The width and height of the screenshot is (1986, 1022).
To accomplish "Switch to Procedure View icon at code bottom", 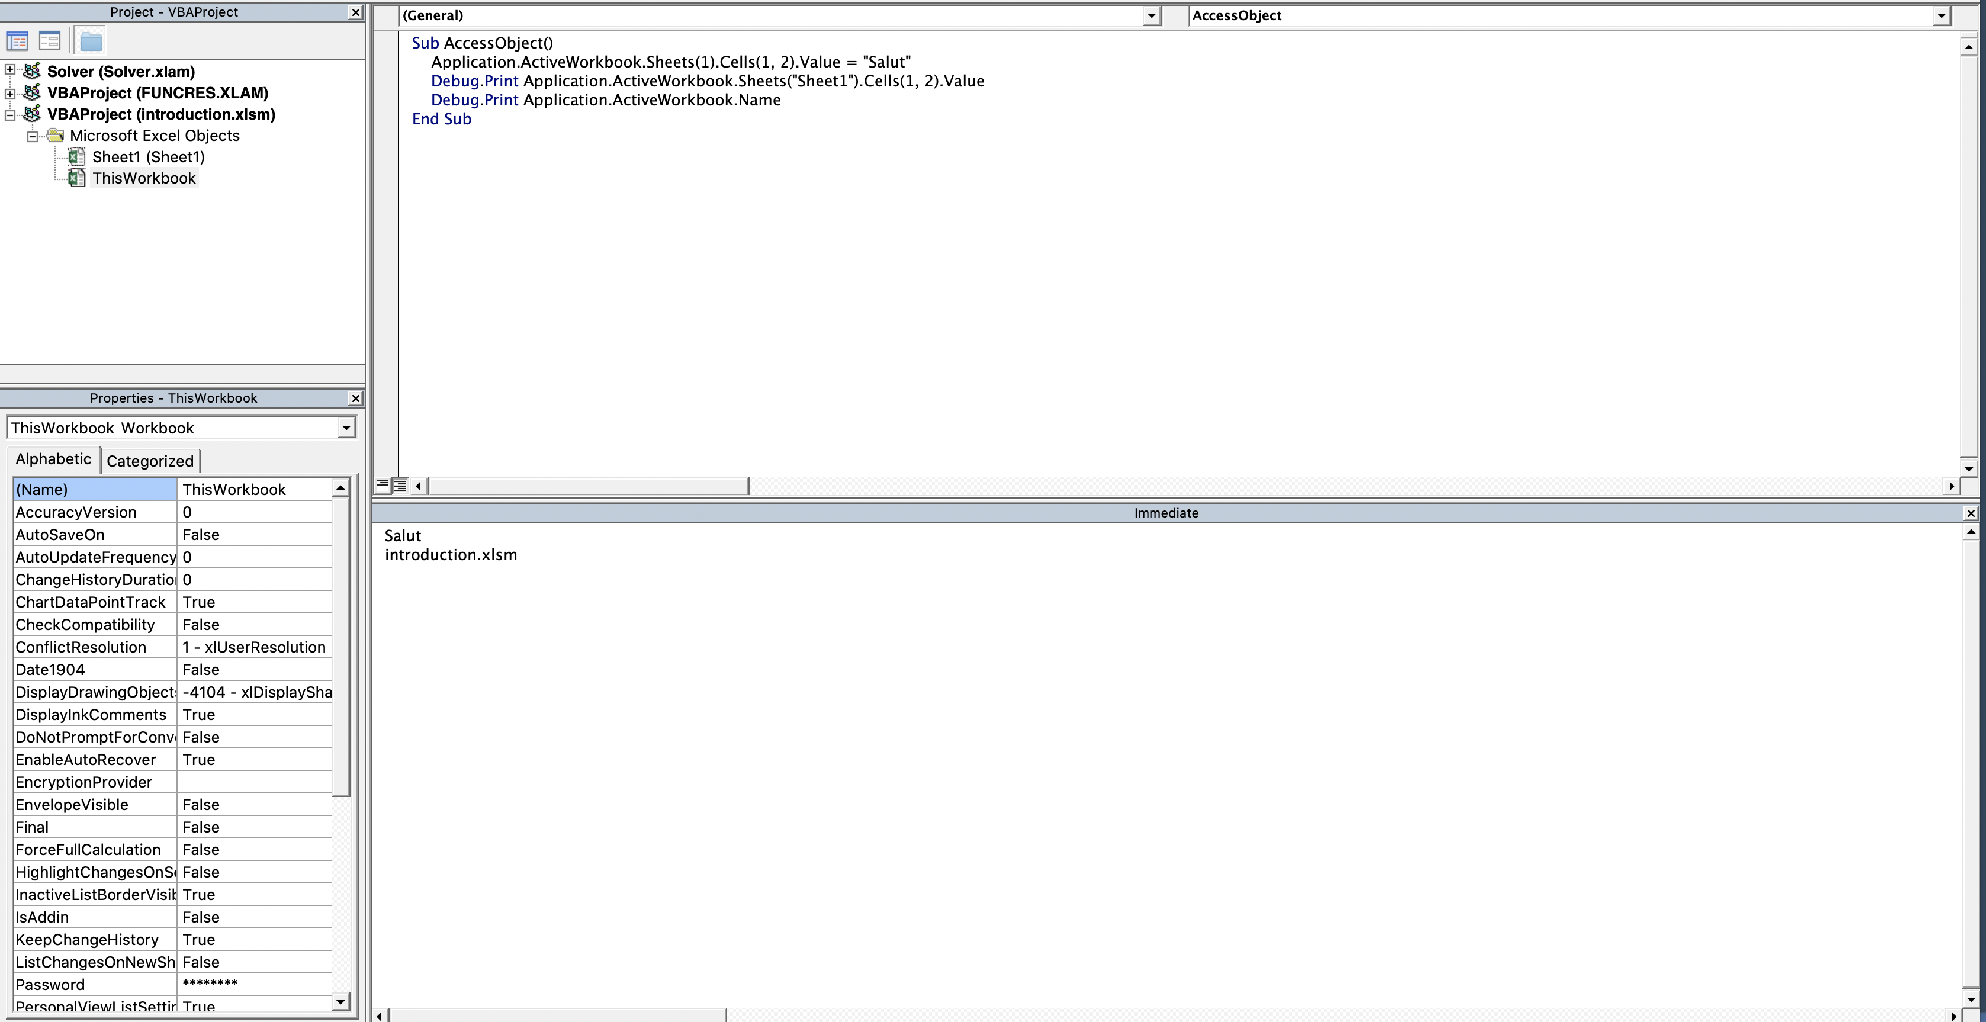I will (383, 485).
